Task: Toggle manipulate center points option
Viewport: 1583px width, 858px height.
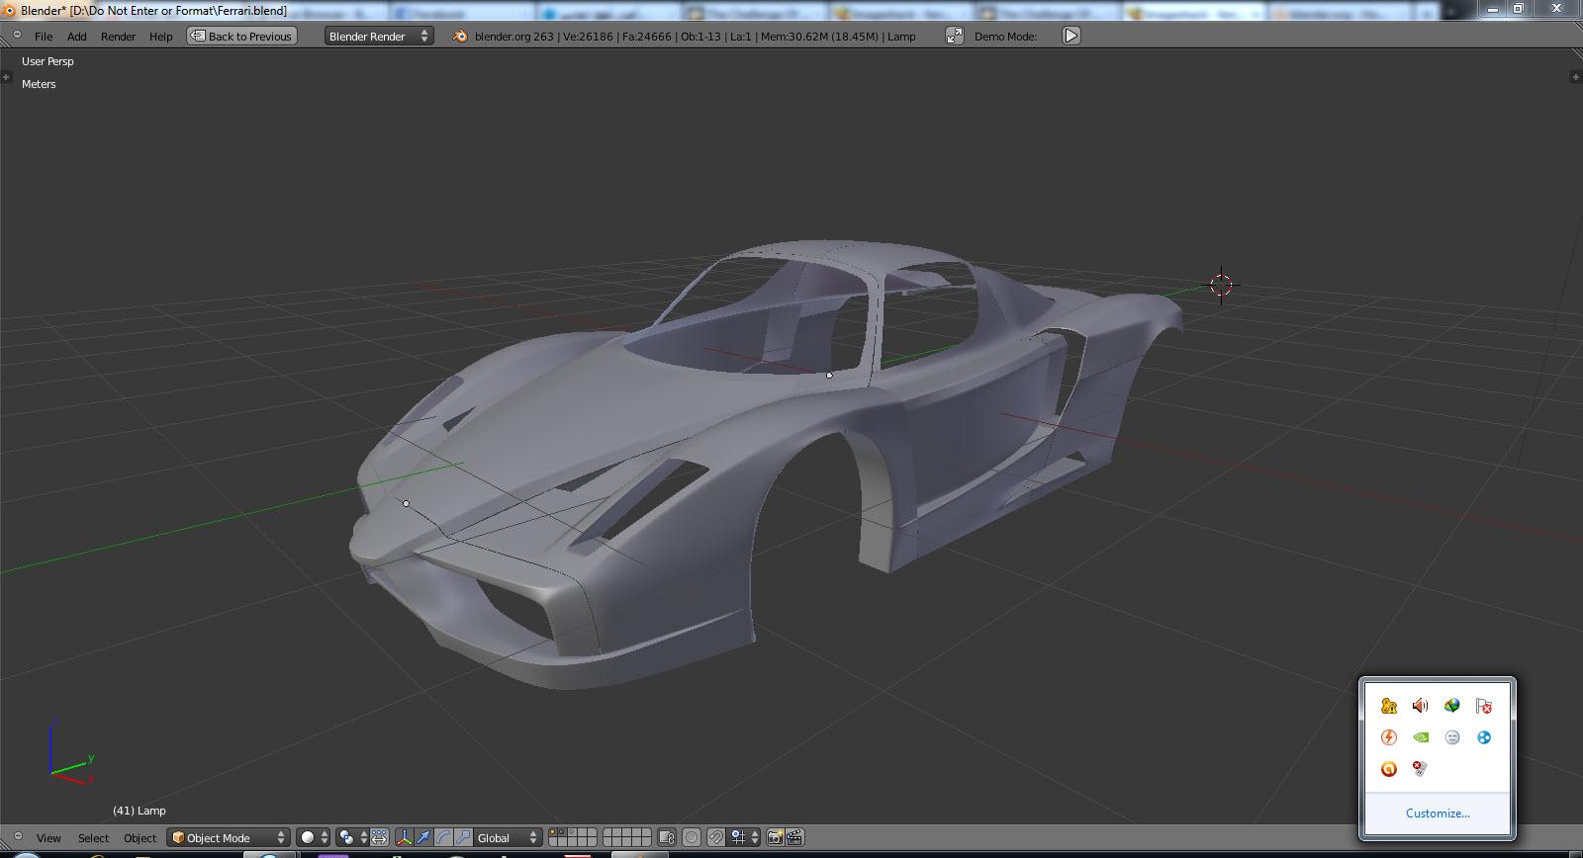Action: point(379,837)
